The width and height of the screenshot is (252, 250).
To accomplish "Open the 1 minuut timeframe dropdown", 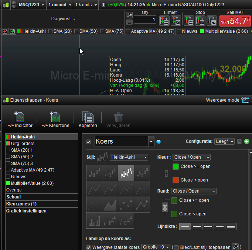I will (60, 5).
